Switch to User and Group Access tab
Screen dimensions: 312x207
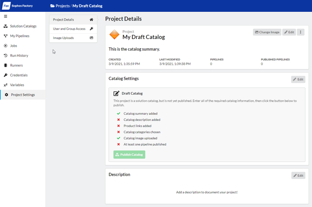(73, 29)
